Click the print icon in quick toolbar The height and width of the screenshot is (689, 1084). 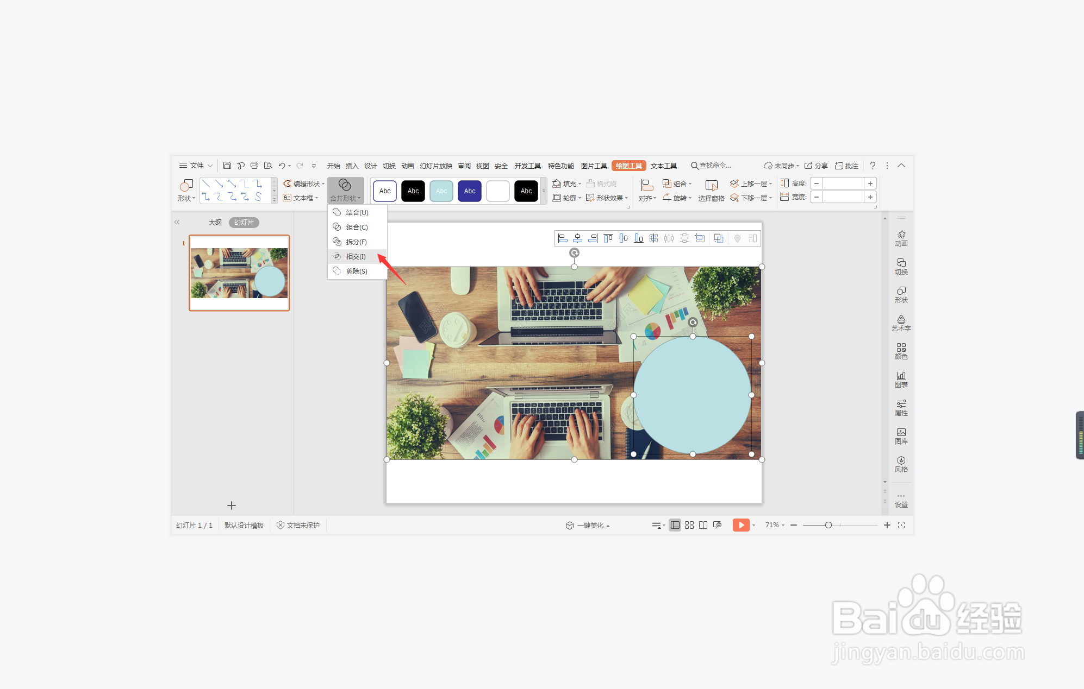tap(254, 166)
